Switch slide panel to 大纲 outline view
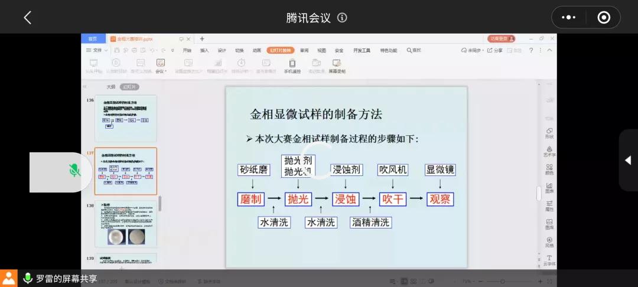 [x=110, y=87]
